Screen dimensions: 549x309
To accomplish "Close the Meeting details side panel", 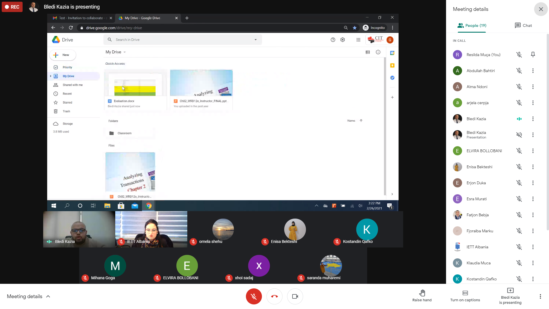I will point(541,9).
